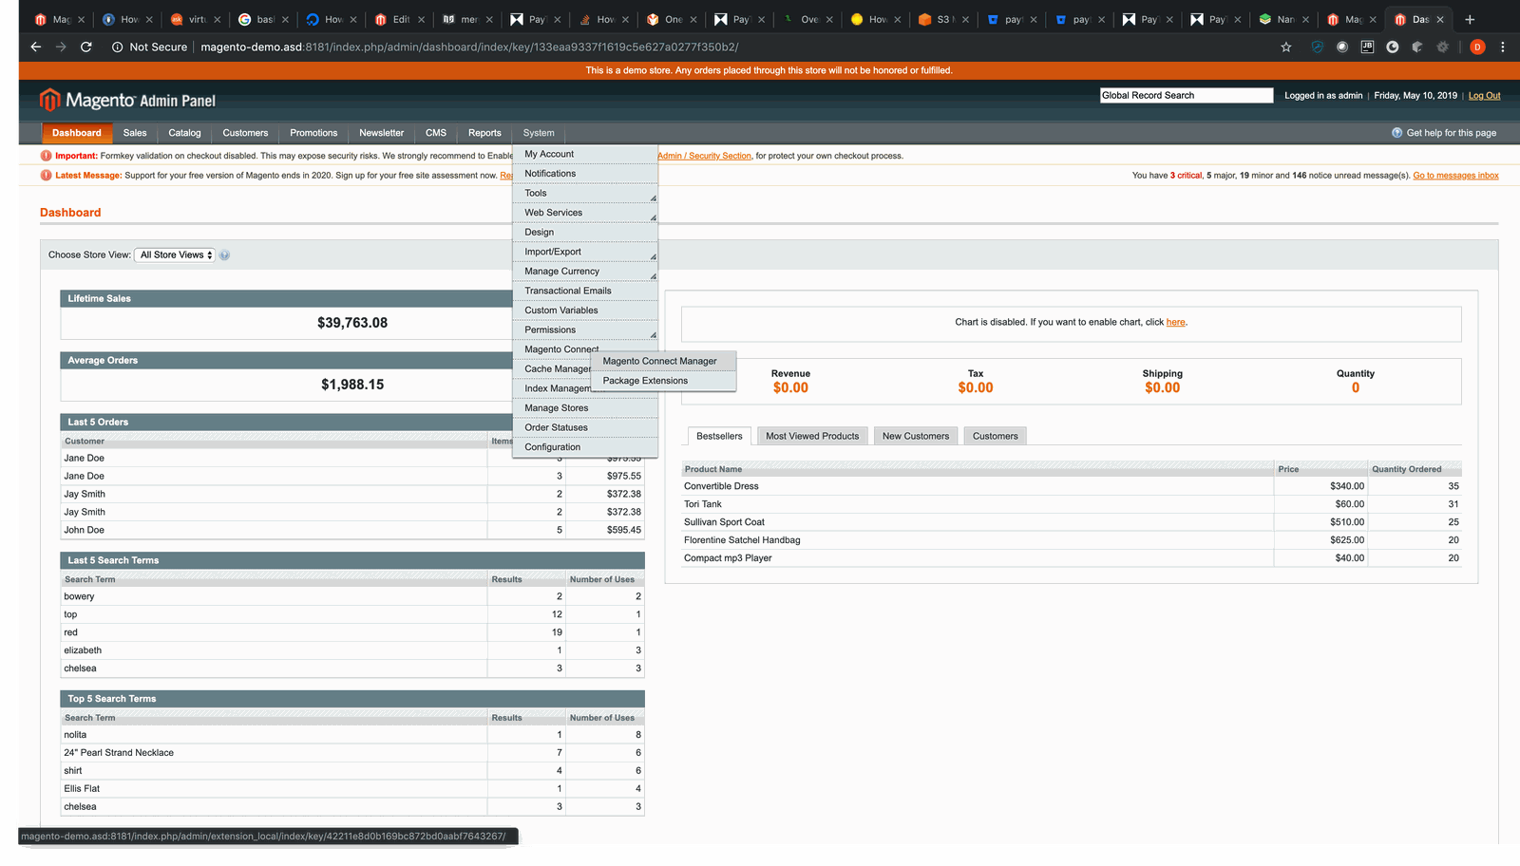Open the Customers top menu

[x=245, y=133]
